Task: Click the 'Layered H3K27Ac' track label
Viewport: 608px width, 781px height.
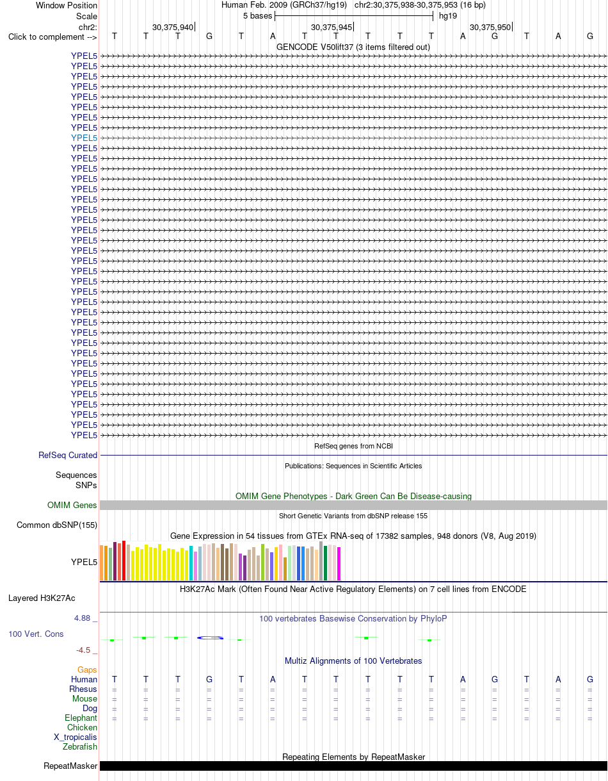Action: pyautogui.click(x=42, y=598)
